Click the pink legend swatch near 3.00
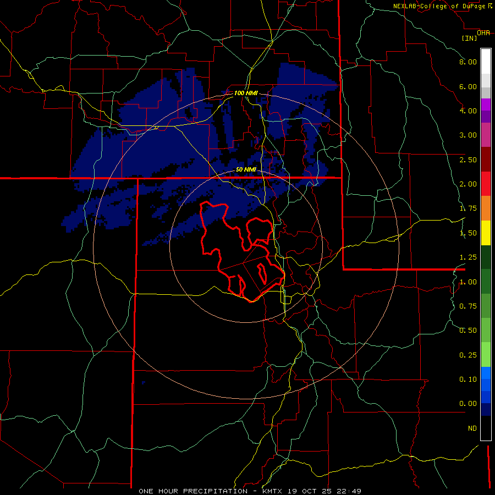This screenshot has width=495, height=495. pyautogui.click(x=486, y=135)
